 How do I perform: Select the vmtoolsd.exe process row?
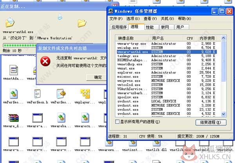point(167,85)
